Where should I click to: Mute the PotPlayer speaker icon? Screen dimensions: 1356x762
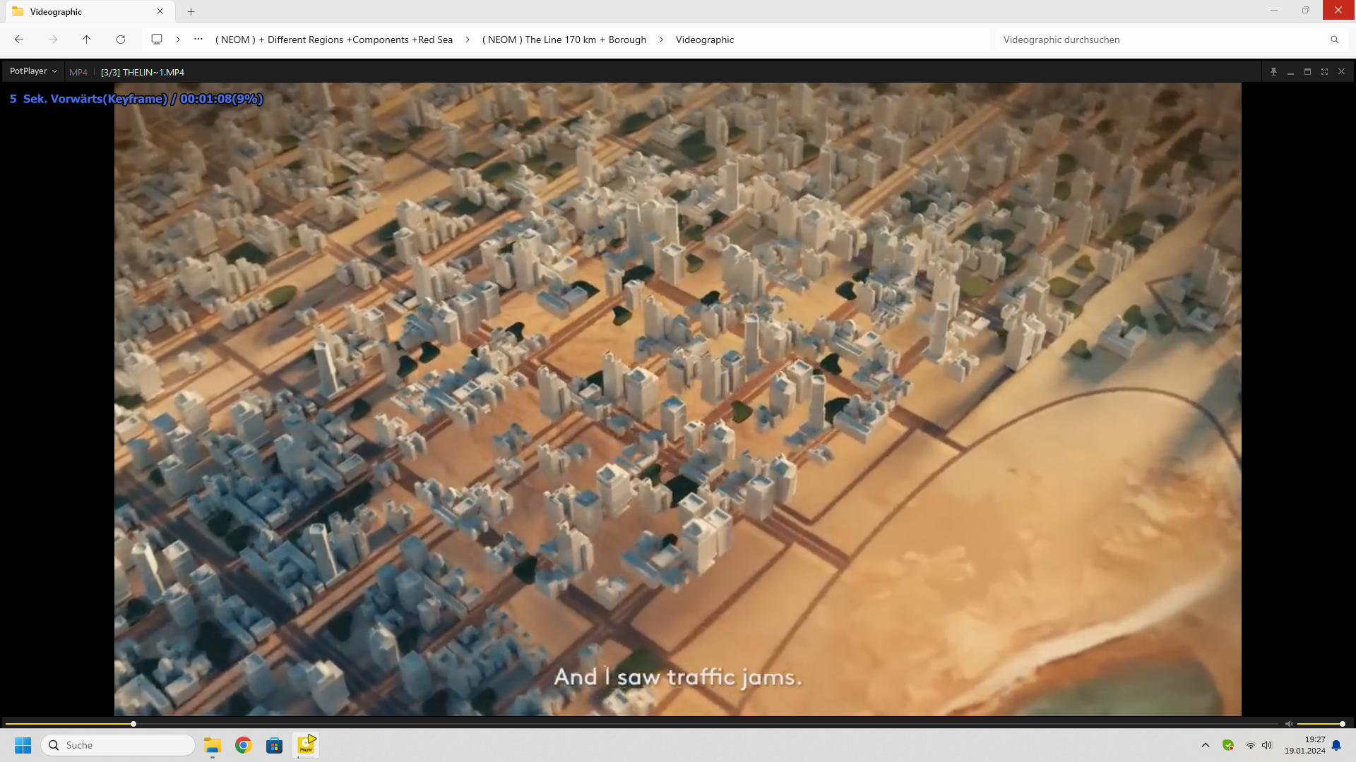coord(1289,724)
